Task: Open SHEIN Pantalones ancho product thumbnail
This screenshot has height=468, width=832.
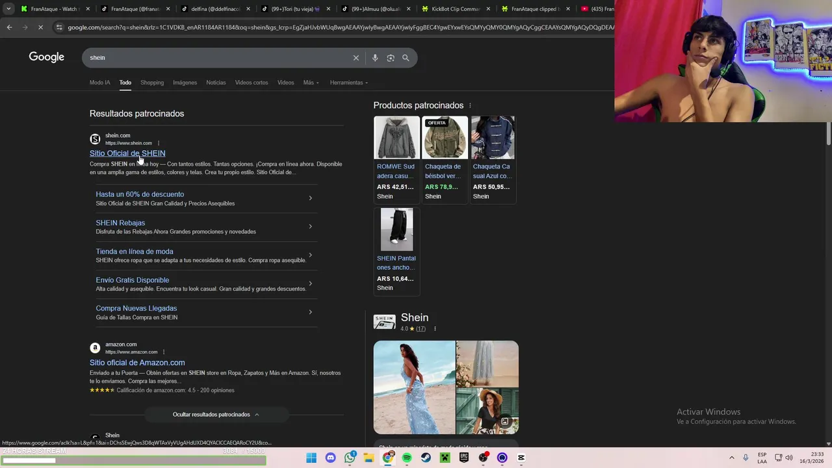Action: click(x=396, y=229)
